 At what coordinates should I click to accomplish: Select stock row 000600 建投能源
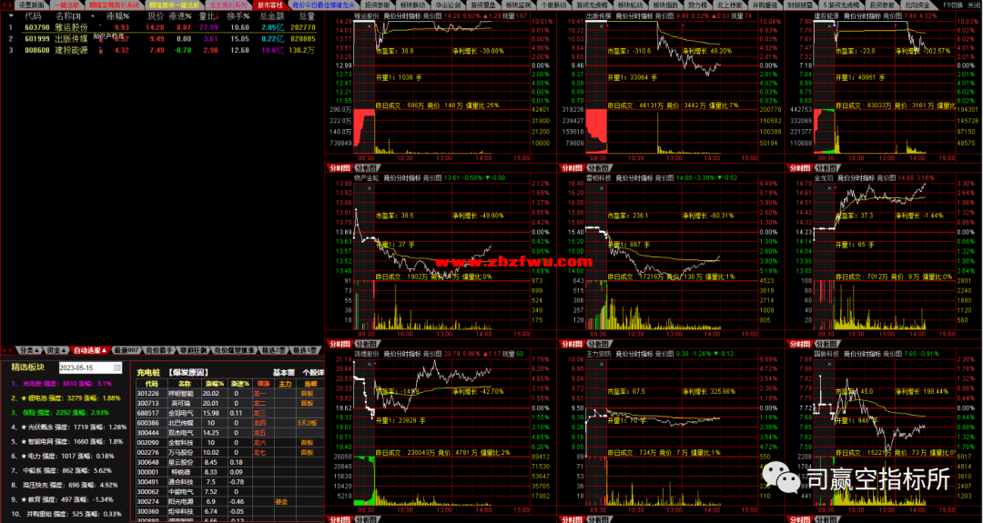(162, 50)
